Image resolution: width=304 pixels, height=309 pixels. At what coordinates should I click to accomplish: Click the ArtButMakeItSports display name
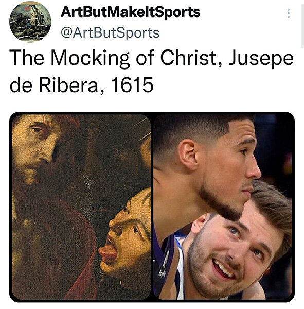tap(130, 12)
